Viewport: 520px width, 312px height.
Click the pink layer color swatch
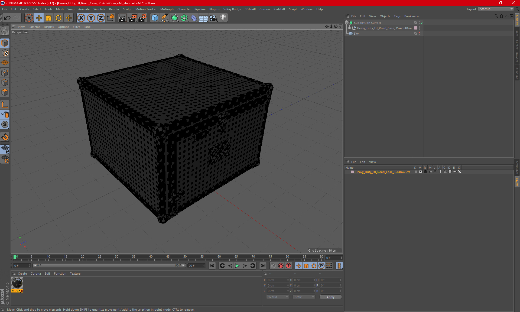pos(352,172)
